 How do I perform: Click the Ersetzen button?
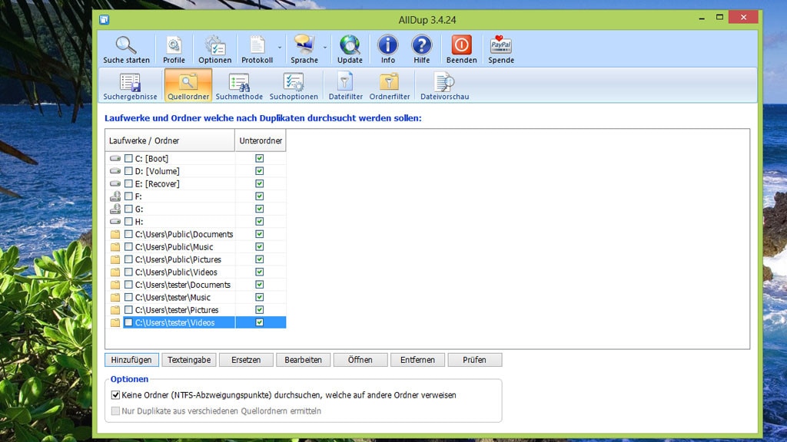(246, 360)
